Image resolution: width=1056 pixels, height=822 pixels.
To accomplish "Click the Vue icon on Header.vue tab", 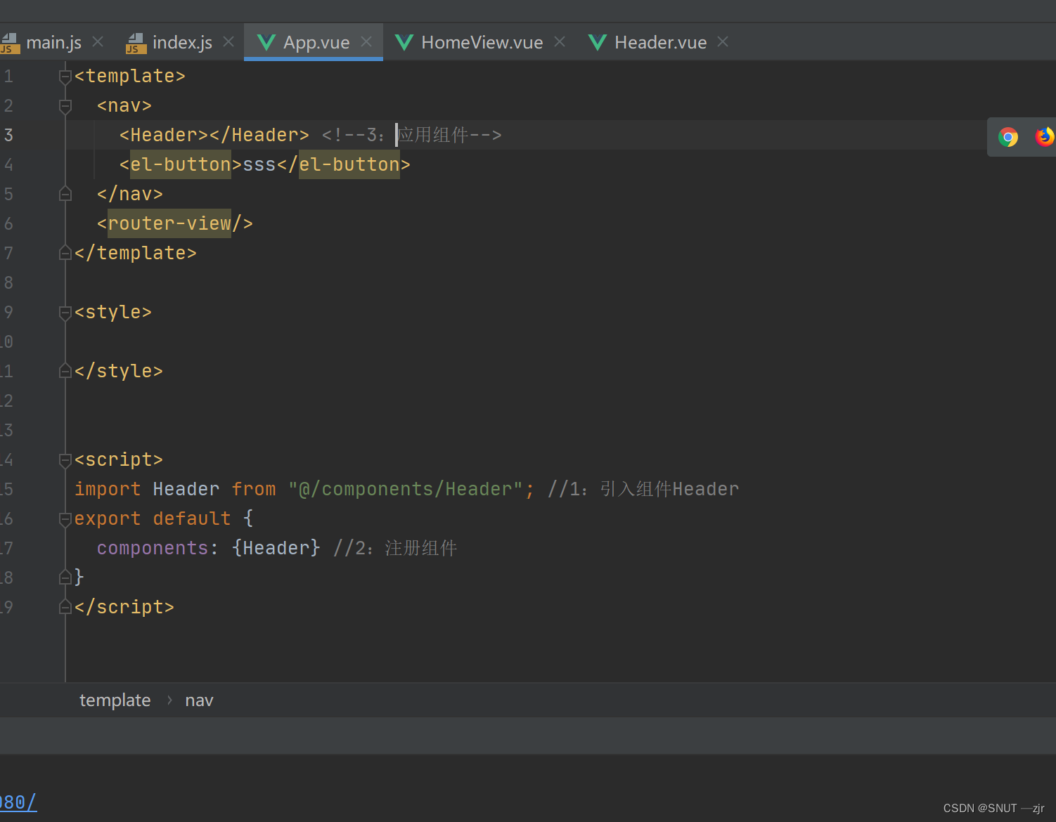I will (598, 43).
